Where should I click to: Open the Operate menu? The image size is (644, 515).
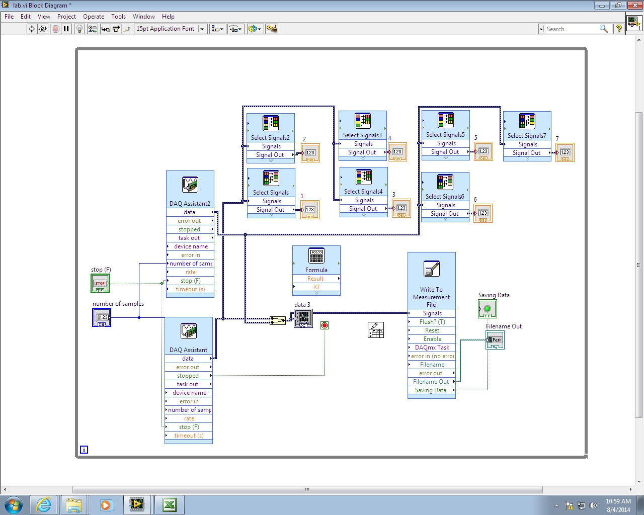click(94, 17)
